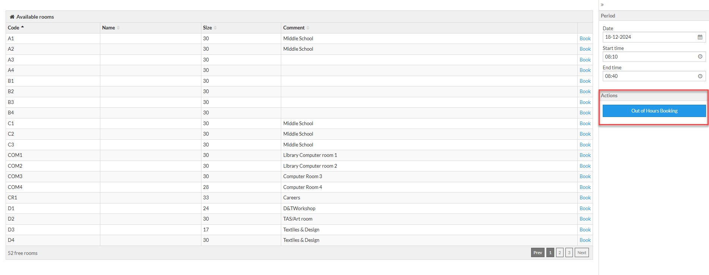Open the Start time clock icon
709x275 pixels.
pyautogui.click(x=700, y=57)
